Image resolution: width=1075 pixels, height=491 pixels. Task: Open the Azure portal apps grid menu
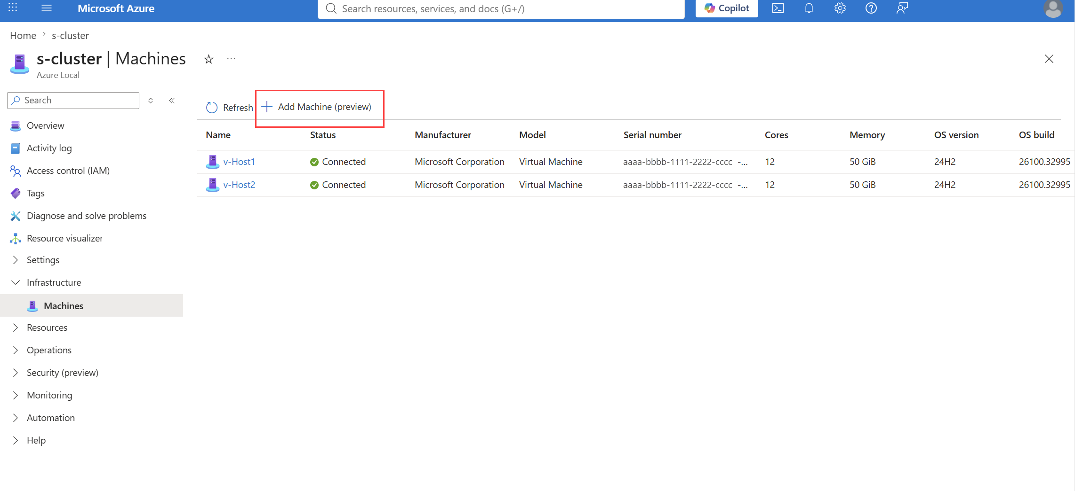click(13, 8)
